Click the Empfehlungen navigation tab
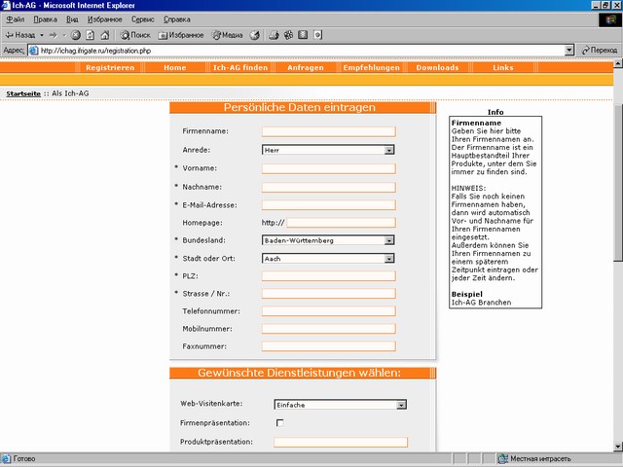Screen dimensions: 623x467 [x=371, y=67]
